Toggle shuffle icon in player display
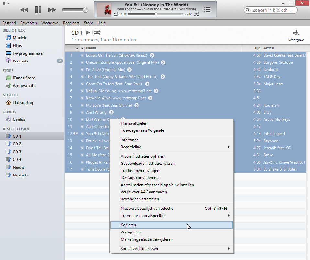310x260 pixels. 196,14
